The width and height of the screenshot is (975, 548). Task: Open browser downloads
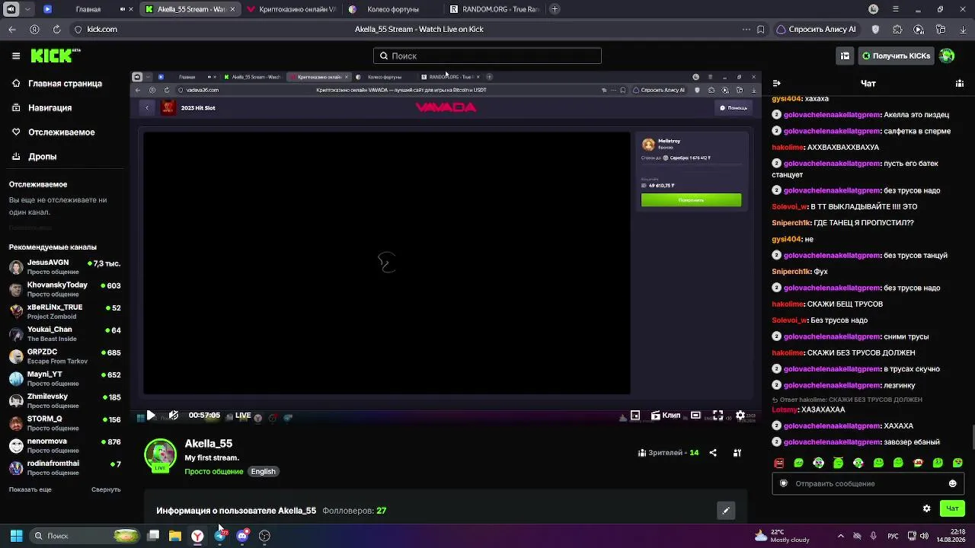click(963, 30)
